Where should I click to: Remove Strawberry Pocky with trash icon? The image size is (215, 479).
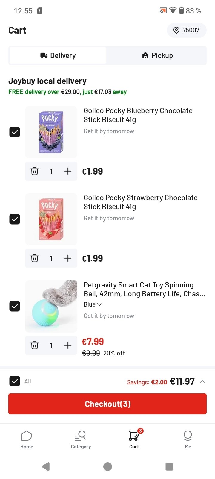pyautogui.click(x=35, y=258)
